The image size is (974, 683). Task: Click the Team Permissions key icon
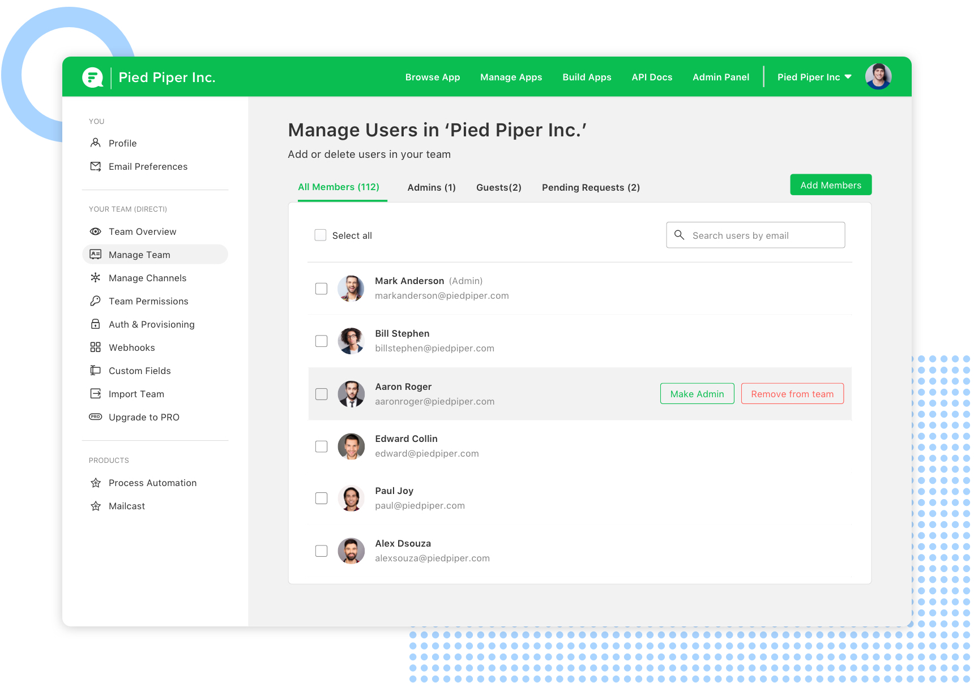(96, 301)
